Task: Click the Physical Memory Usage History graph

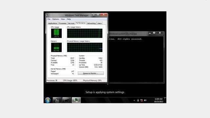Action: (x=85, y=47)
